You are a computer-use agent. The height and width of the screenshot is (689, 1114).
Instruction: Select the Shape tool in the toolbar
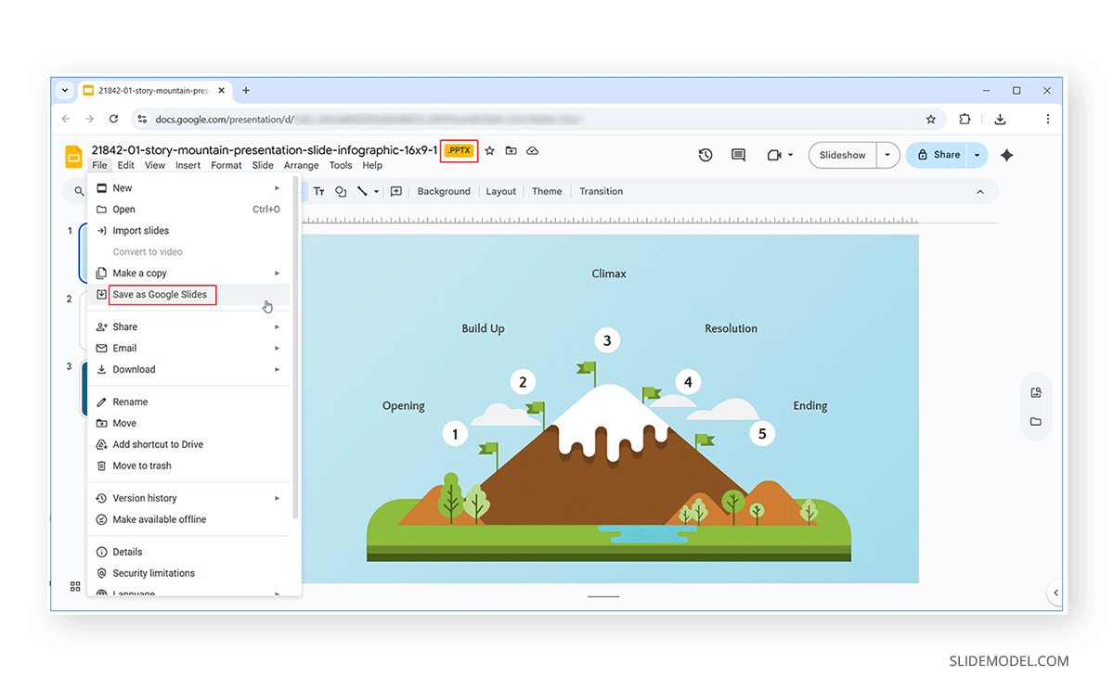[x=341, y=191]
